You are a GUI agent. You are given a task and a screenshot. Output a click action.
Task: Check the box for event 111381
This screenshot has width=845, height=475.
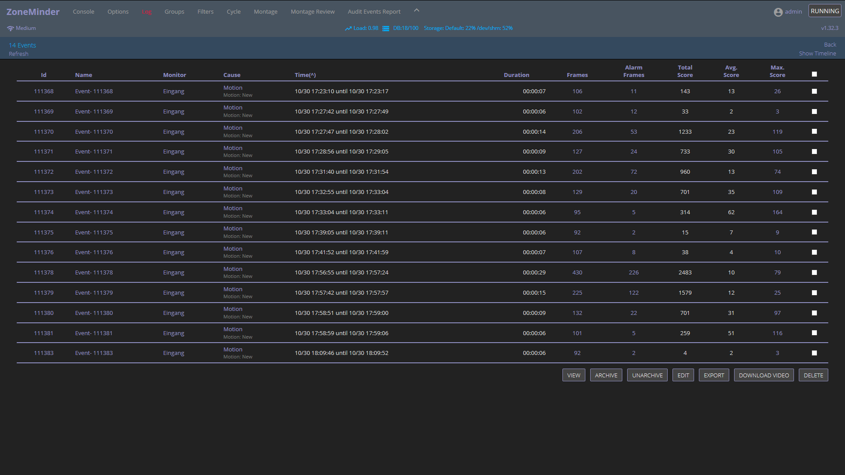(814, 333)
